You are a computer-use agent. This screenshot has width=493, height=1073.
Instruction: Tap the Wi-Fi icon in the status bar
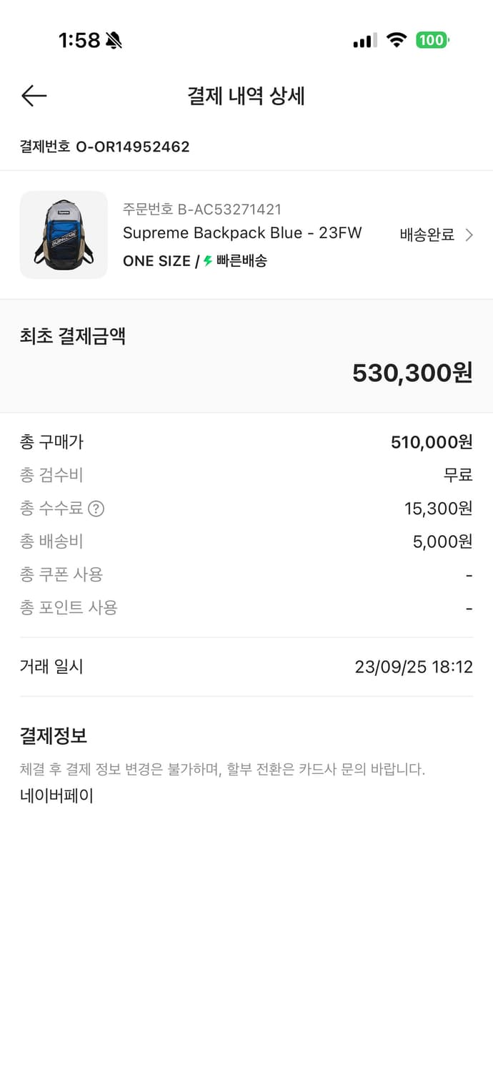[398, 40]
